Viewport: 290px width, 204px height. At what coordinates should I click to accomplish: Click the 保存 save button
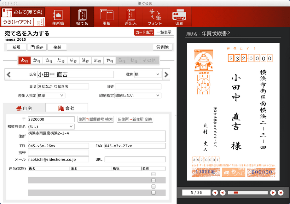(37, 47)
